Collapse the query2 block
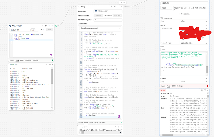 (x=111, y=7)
